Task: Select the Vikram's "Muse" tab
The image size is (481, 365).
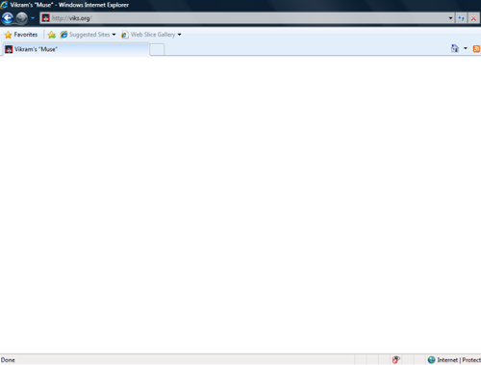Action: point(76,49)
